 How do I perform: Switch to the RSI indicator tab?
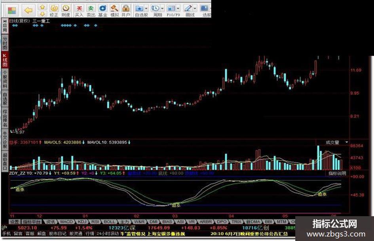(95, 222)
